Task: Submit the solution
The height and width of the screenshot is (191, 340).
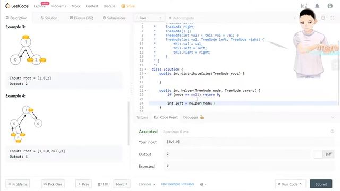Action: [321, 184]
